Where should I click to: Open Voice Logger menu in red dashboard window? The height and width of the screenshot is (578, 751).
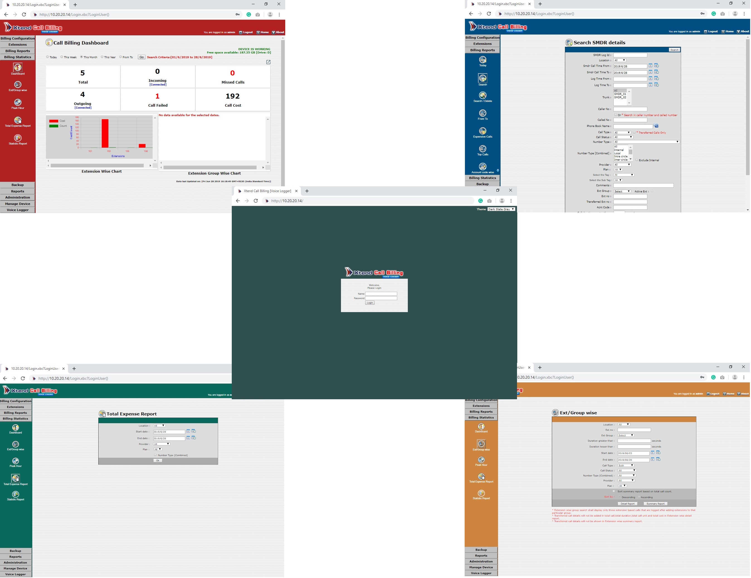(18, 210)
